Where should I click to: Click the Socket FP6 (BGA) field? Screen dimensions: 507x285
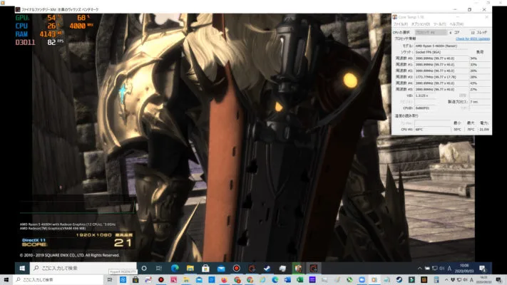[x=441, y=52]
